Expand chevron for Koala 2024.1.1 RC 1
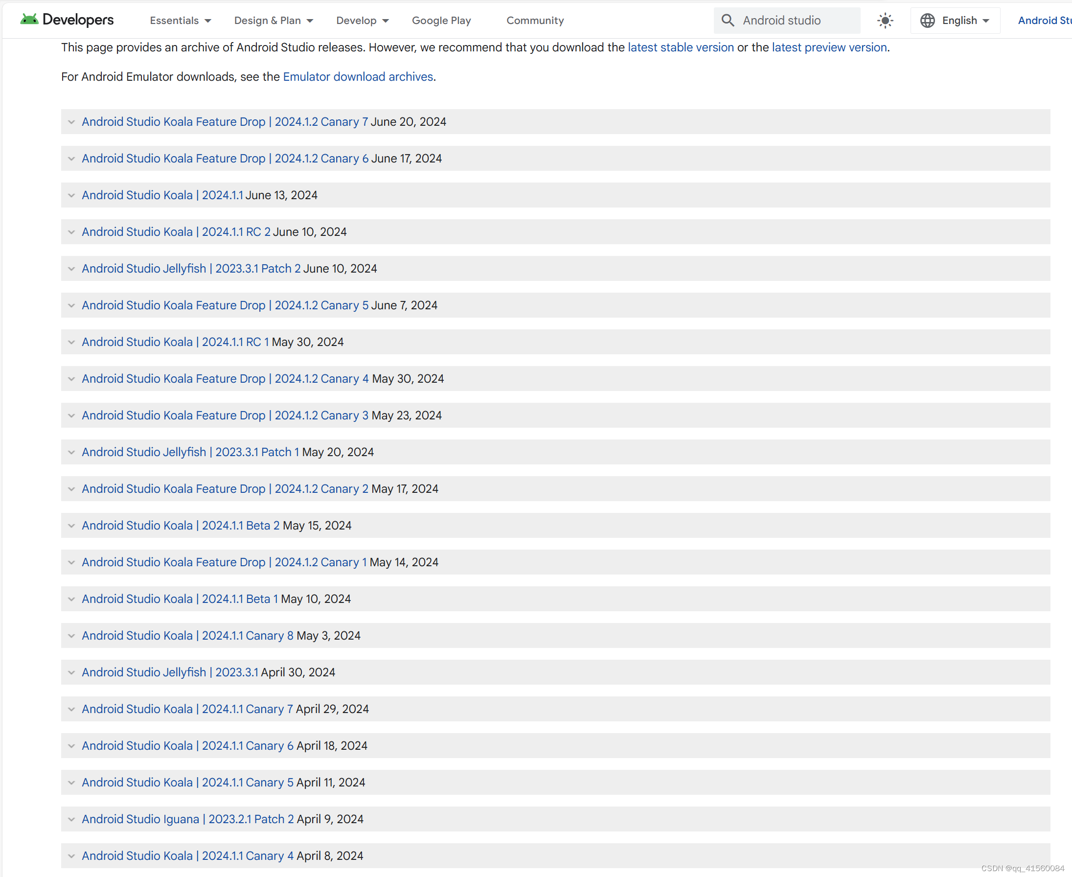The image size is (1072, 877). coord(71,342)
